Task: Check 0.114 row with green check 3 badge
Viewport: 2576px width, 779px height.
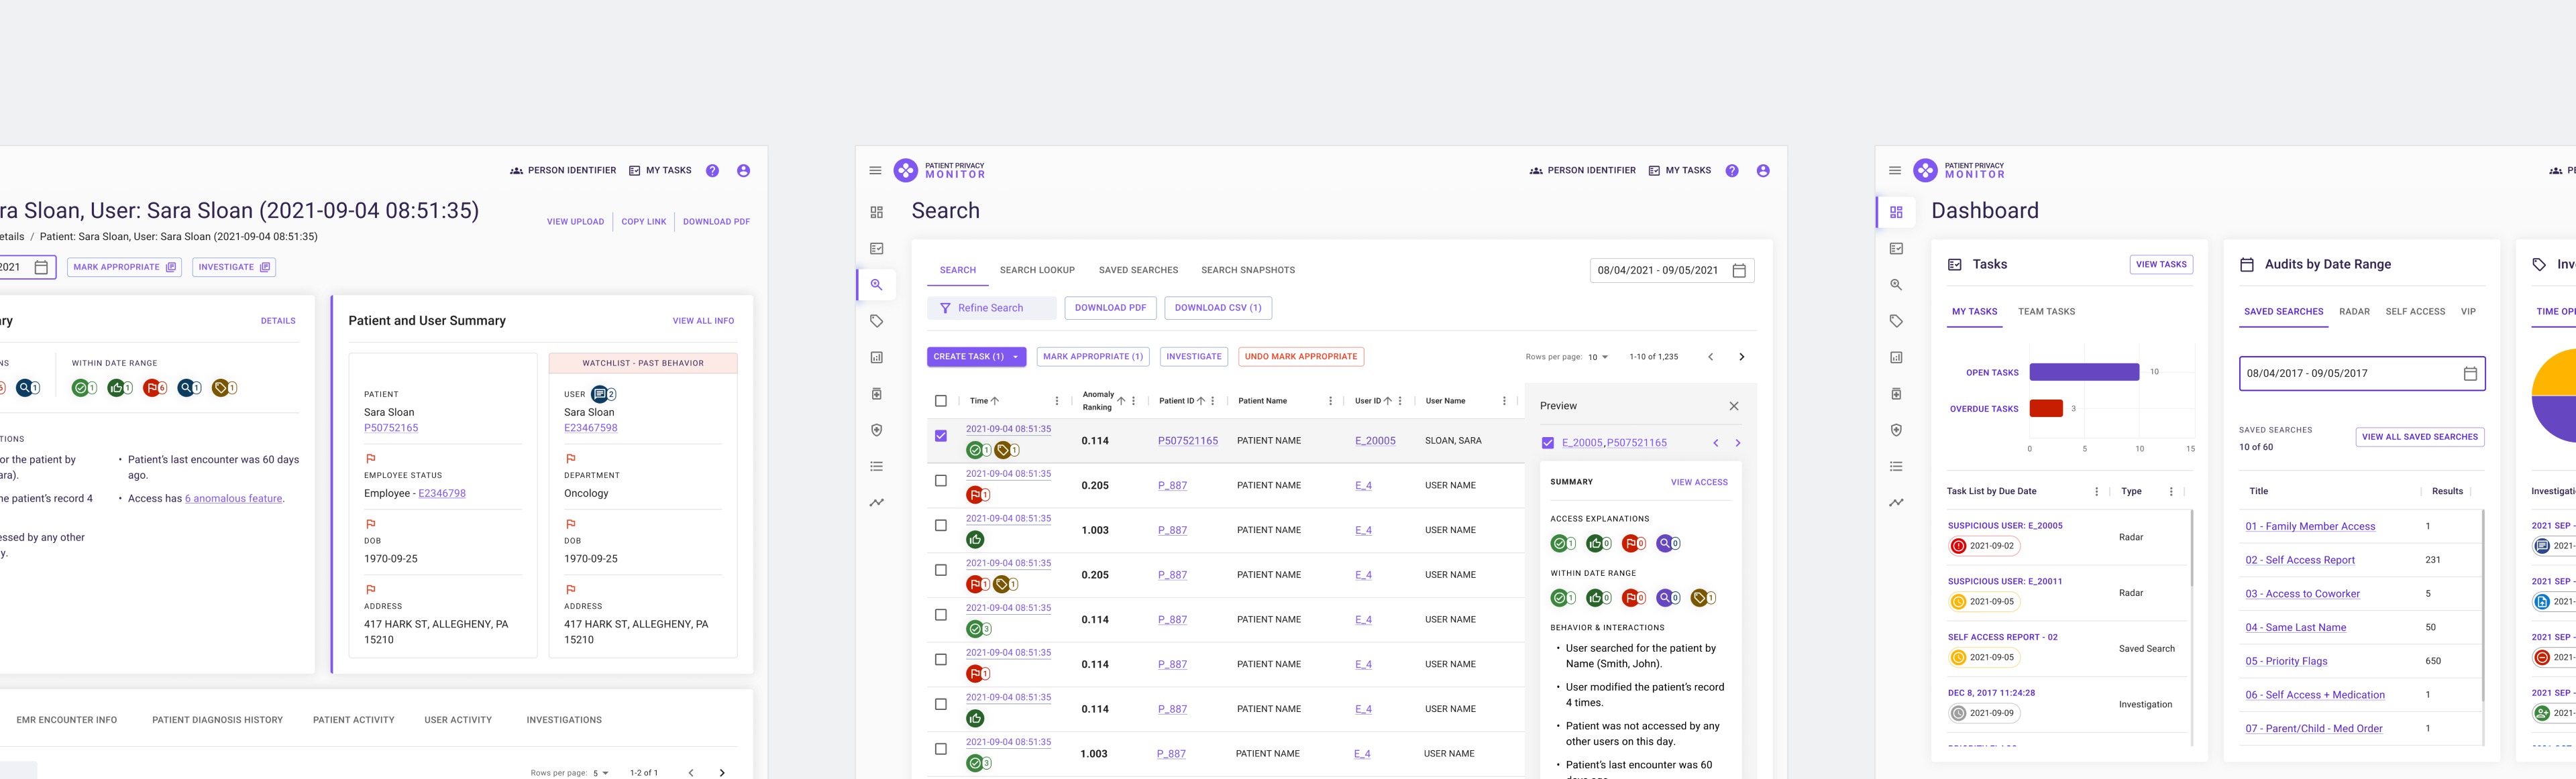Action: pos(941,615)
